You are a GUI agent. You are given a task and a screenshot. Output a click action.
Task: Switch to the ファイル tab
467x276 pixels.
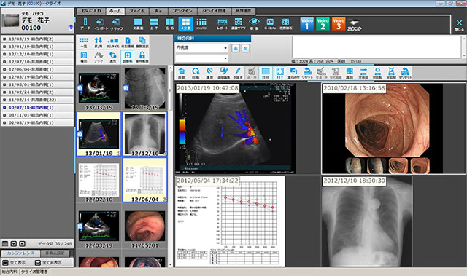136,11
